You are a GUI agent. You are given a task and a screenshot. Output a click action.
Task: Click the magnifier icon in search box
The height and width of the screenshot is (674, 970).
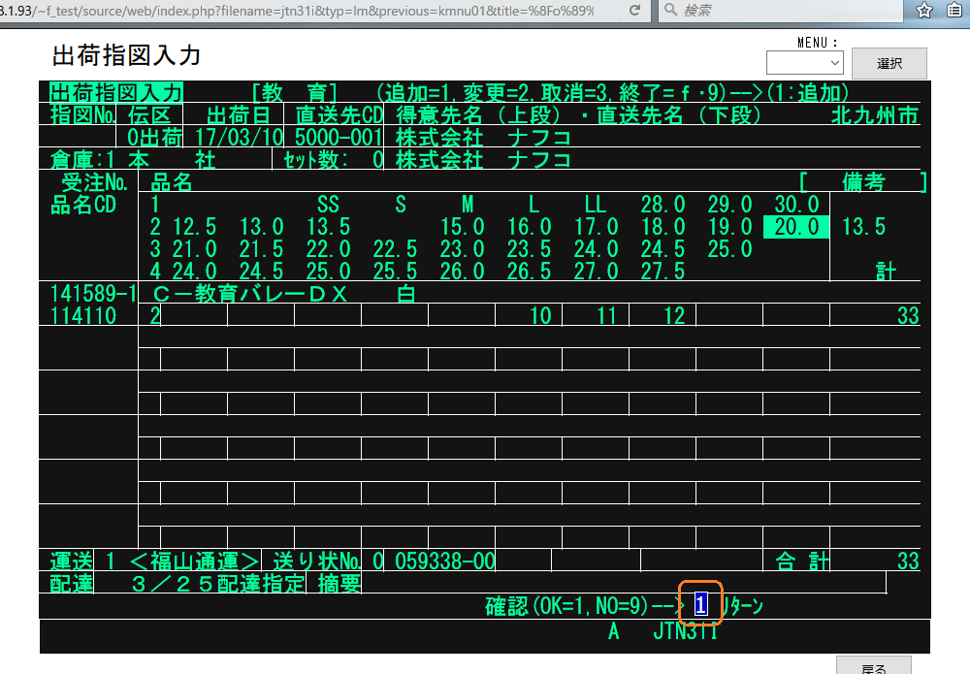[671, 10]
